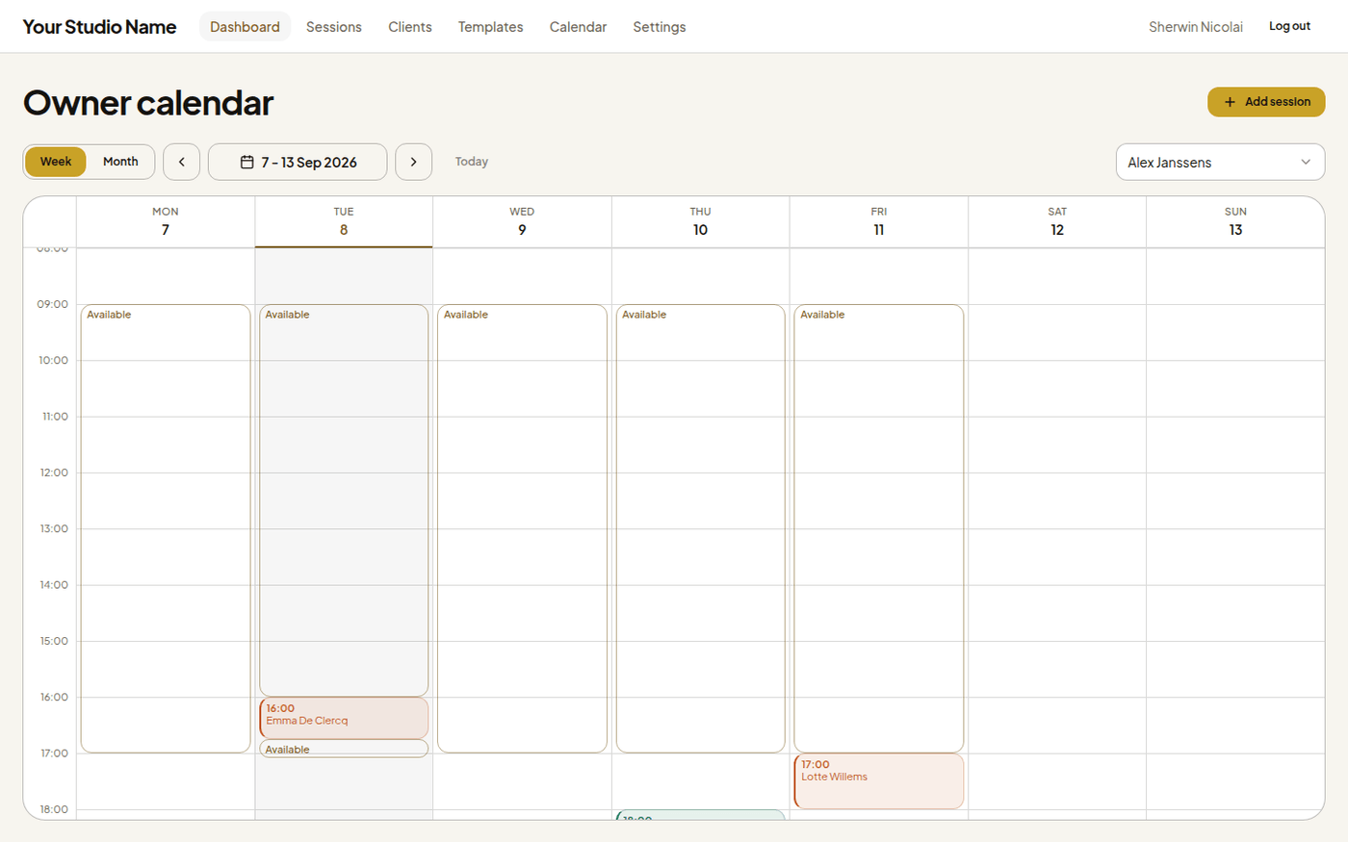Open date picker for 7 - 13 Sep 2026
1348x842 pixels.
coord(298,162)
